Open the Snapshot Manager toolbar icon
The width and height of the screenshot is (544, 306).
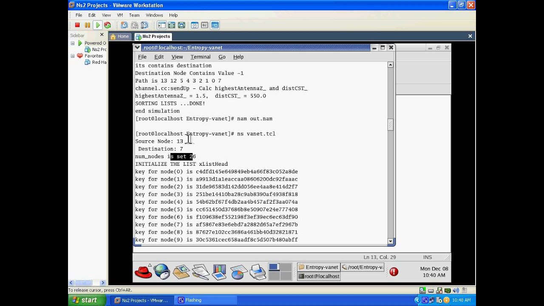coord(144,25)
